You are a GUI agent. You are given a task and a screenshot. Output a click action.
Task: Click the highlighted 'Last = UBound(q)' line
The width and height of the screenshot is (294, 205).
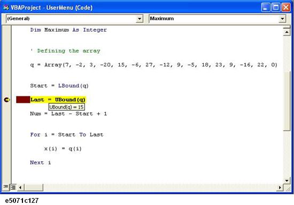pos(58,100)
